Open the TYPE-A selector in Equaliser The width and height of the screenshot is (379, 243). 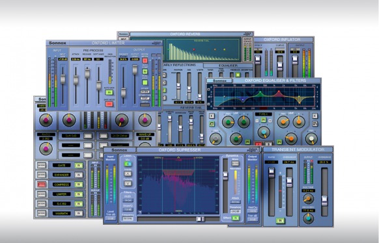pyautogui.click(x=264, y=114)
